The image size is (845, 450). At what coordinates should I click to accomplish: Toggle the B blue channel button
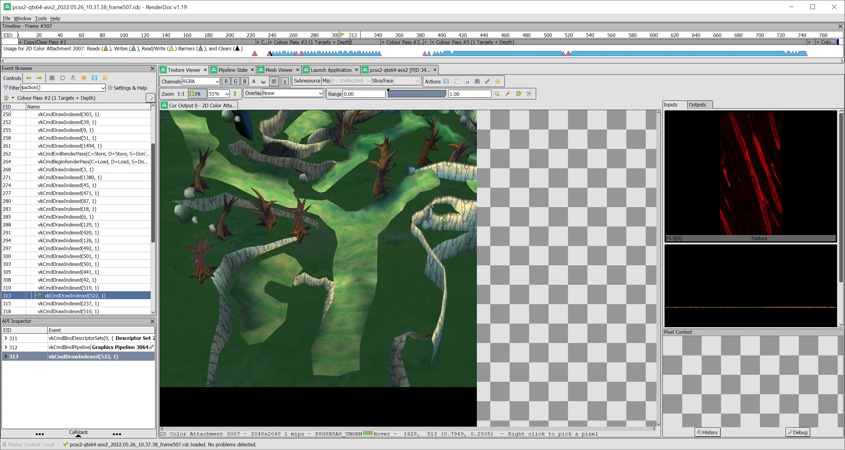[x=245, y=81]
